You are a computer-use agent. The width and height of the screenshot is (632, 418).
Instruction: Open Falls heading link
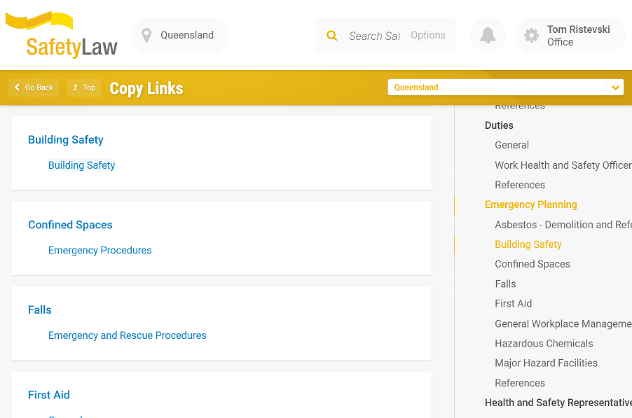pos(40,309)
